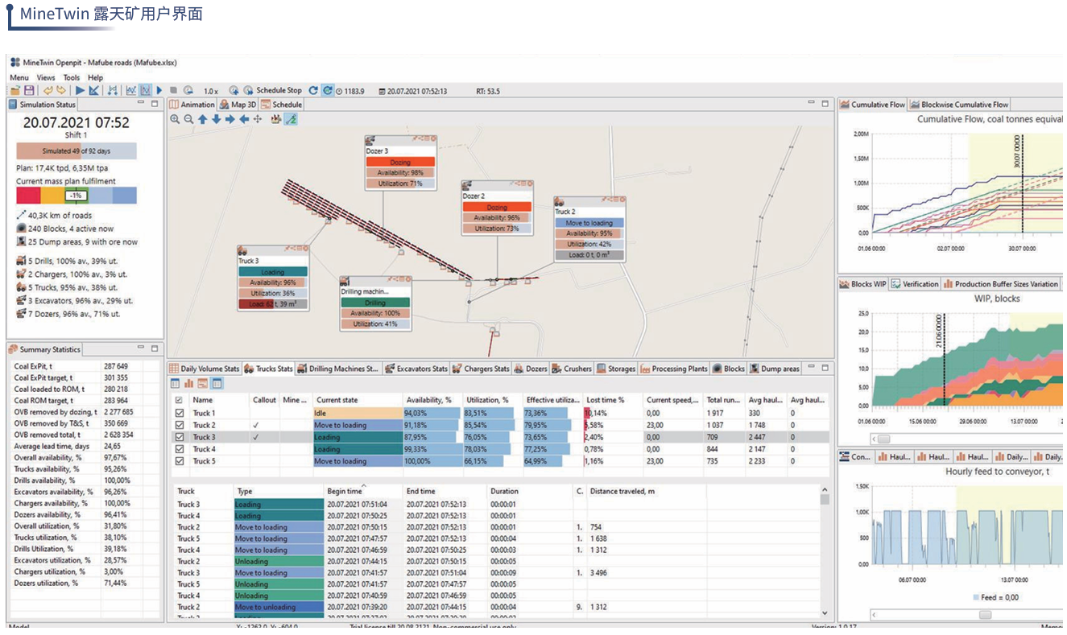Click third orange layout icon in stats toolbar
1067x635 pixels.
203,384
